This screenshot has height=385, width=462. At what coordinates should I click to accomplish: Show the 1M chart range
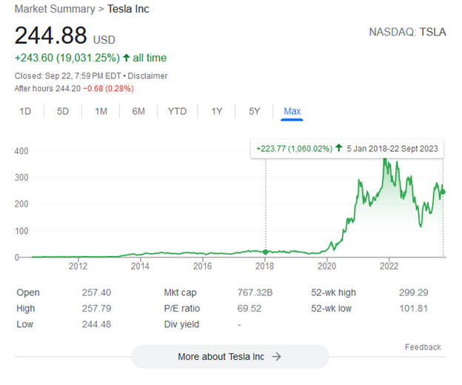click(101, 111)
